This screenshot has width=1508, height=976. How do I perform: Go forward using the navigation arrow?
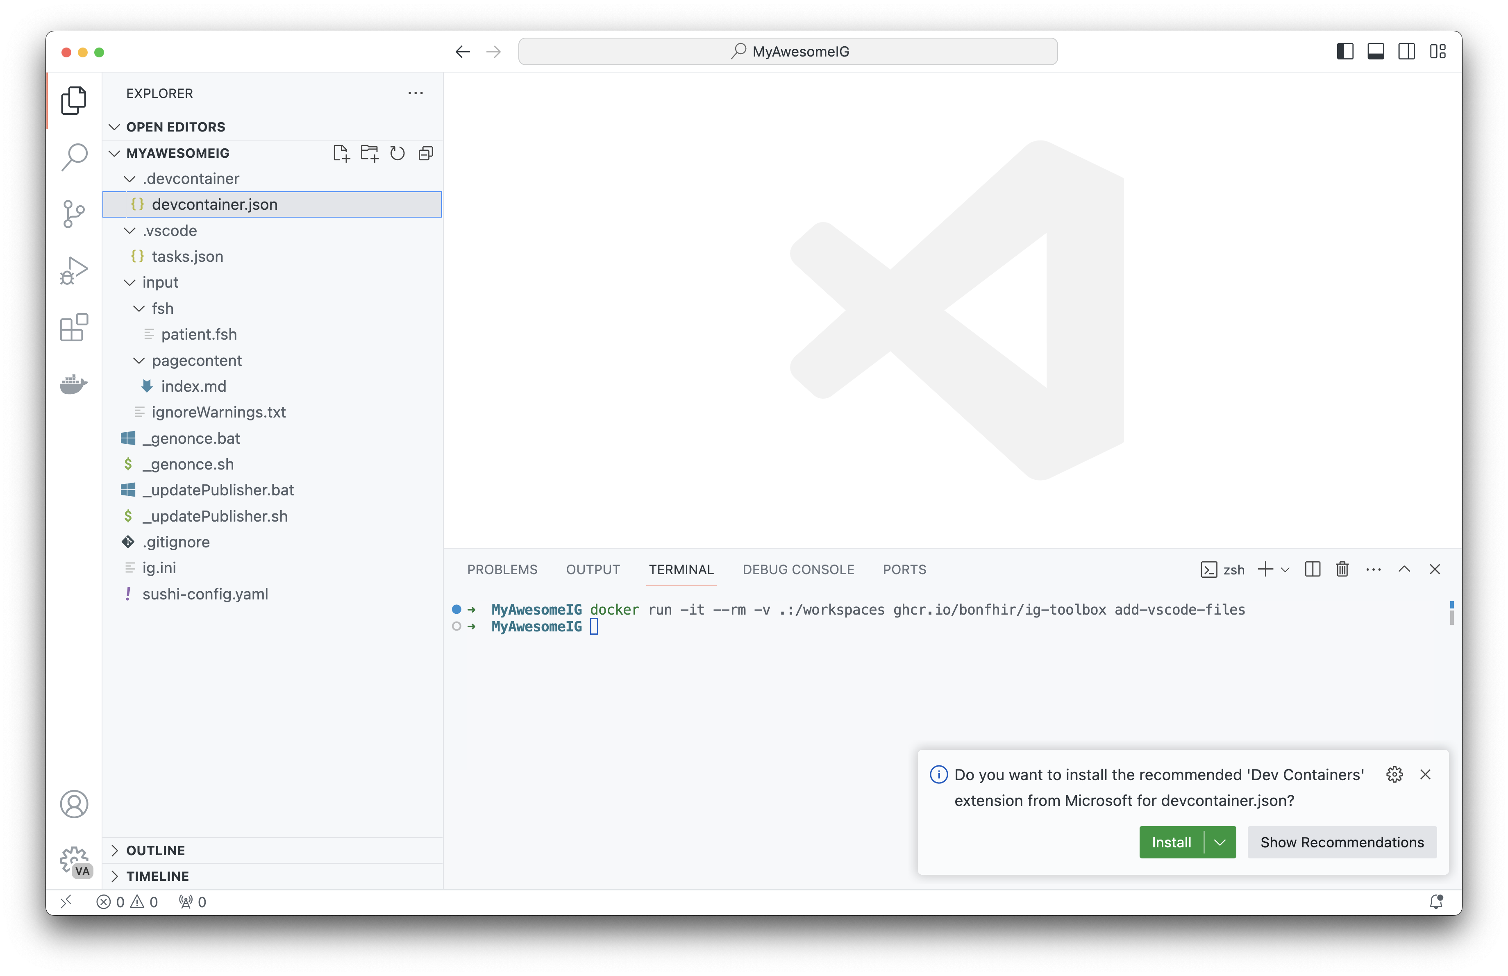point(494,51)
